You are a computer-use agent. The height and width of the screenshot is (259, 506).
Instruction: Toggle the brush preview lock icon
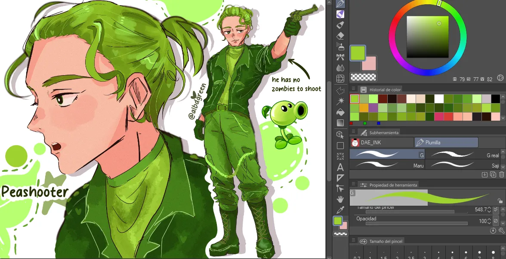[500, 201]
